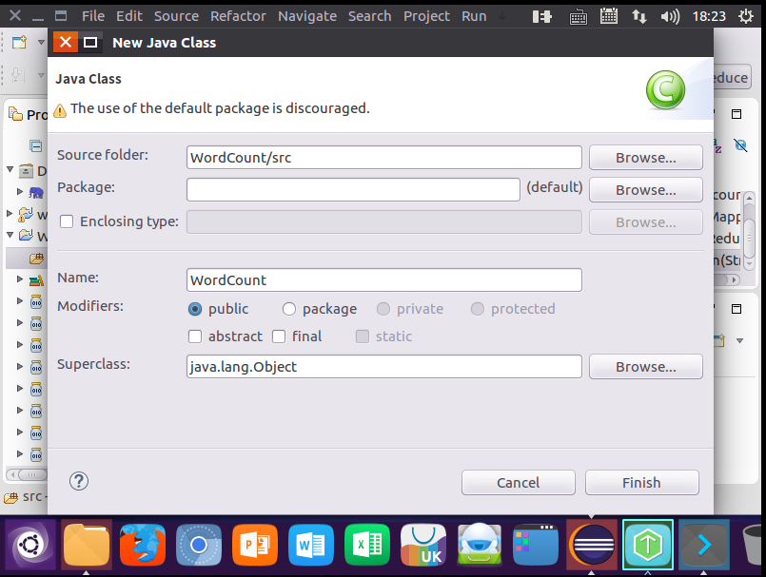
Task: Click the help question mark icon
Action: click(x=79, y=481)
